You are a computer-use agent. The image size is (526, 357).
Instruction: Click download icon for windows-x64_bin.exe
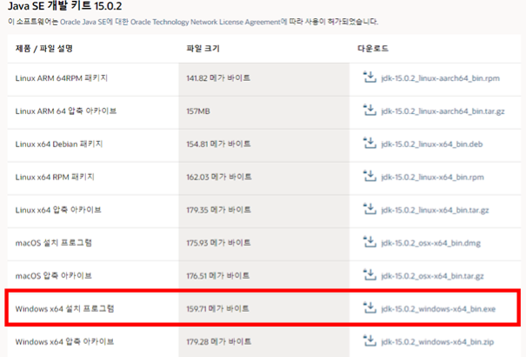(370, 307)
